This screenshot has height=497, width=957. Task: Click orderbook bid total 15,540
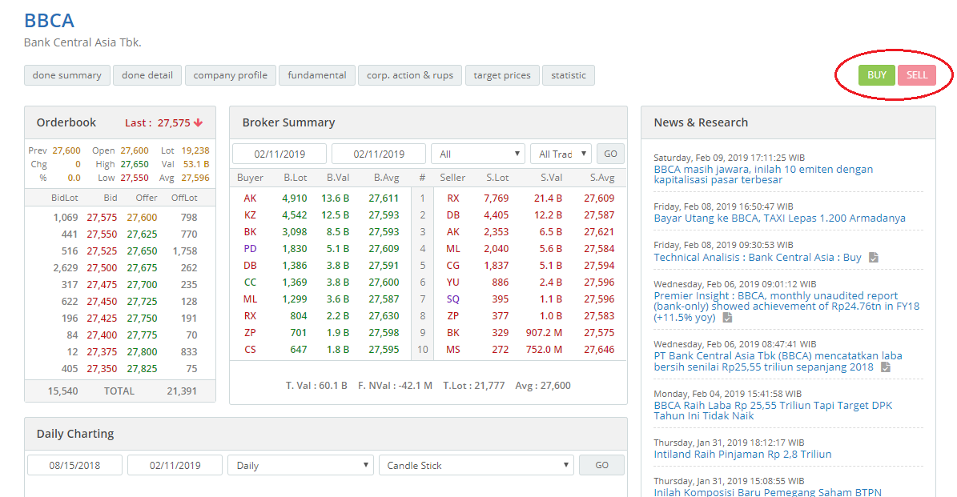coord(62,391)
